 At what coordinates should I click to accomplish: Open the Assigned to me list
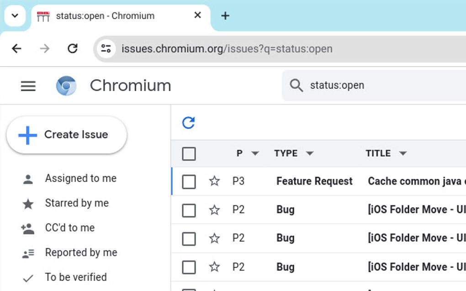point(80,178)
